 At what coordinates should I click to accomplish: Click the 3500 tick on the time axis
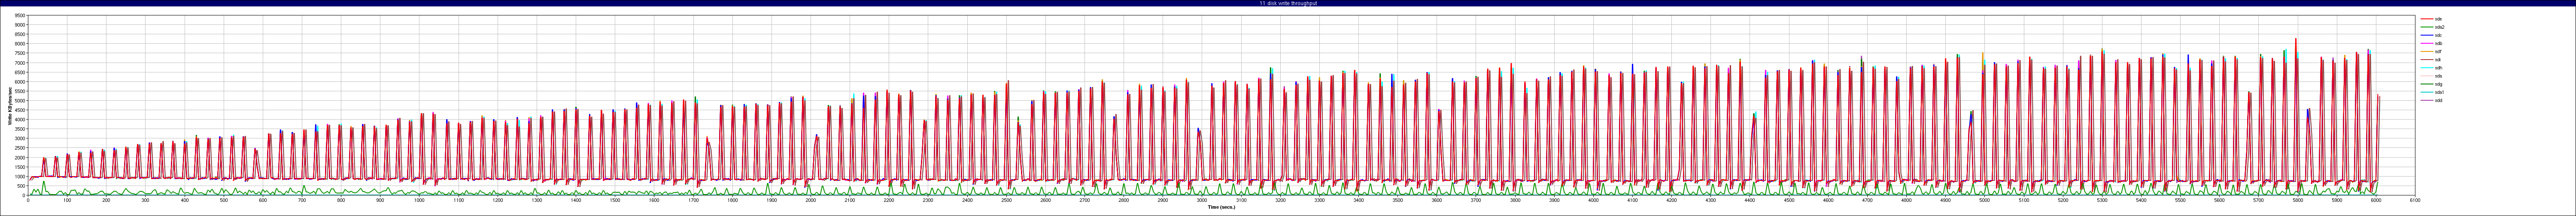(x=1397, y=200)
